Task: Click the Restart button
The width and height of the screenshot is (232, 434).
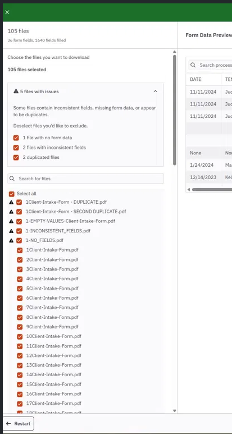Action: click(x=19, y=423)
